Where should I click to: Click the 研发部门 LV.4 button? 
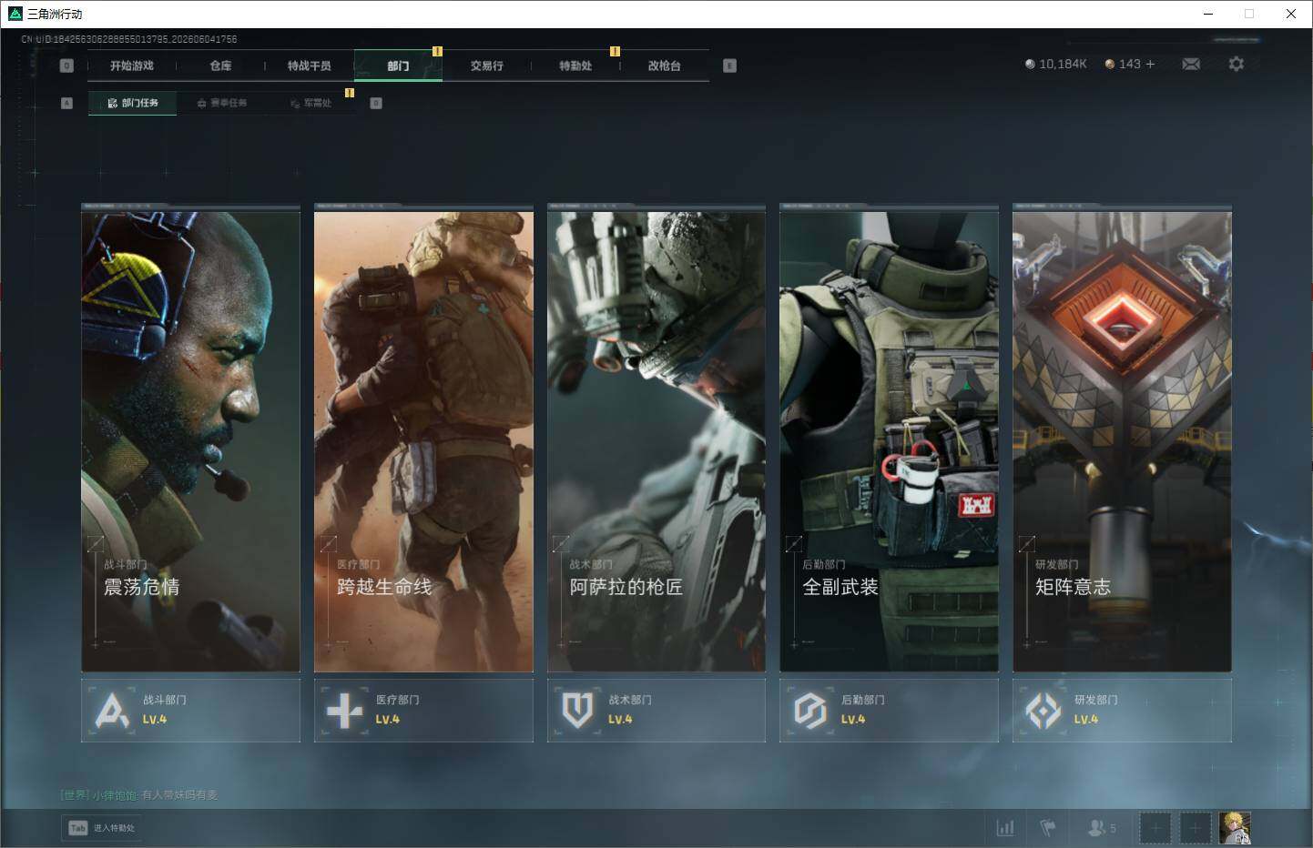pyautogui.click(x=1122, y=710)
